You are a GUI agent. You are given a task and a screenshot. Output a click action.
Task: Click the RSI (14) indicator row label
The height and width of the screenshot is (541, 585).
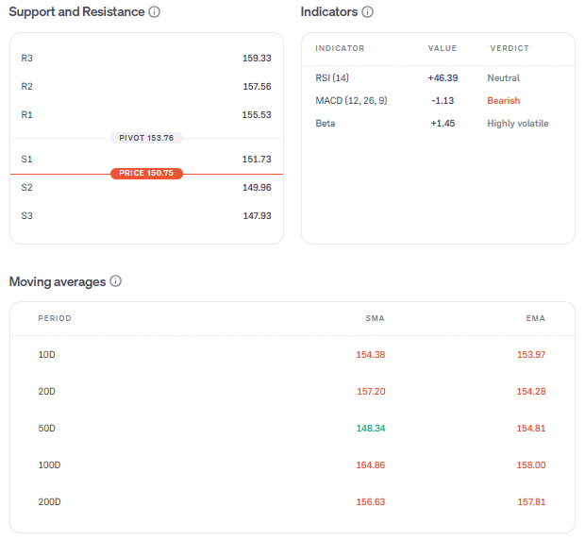[x=332, y=78]
